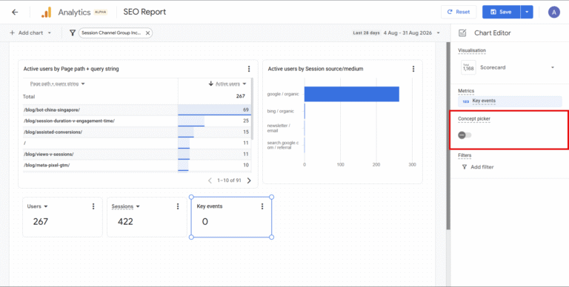Click the bing / organic label

tap(281, 111)
